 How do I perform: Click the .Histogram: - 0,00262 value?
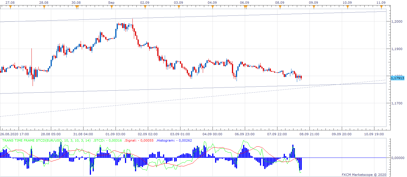(174, 140)
